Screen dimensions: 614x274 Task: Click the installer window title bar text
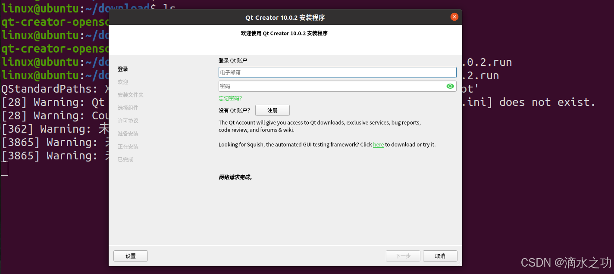pos(285,18)
